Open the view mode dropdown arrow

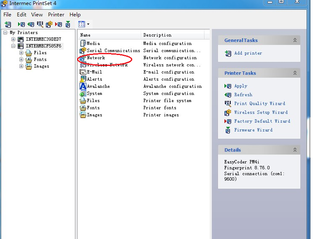(x=88, y=24)
